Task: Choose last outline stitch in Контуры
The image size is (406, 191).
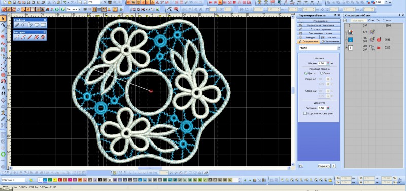Action: pos(43,37)
